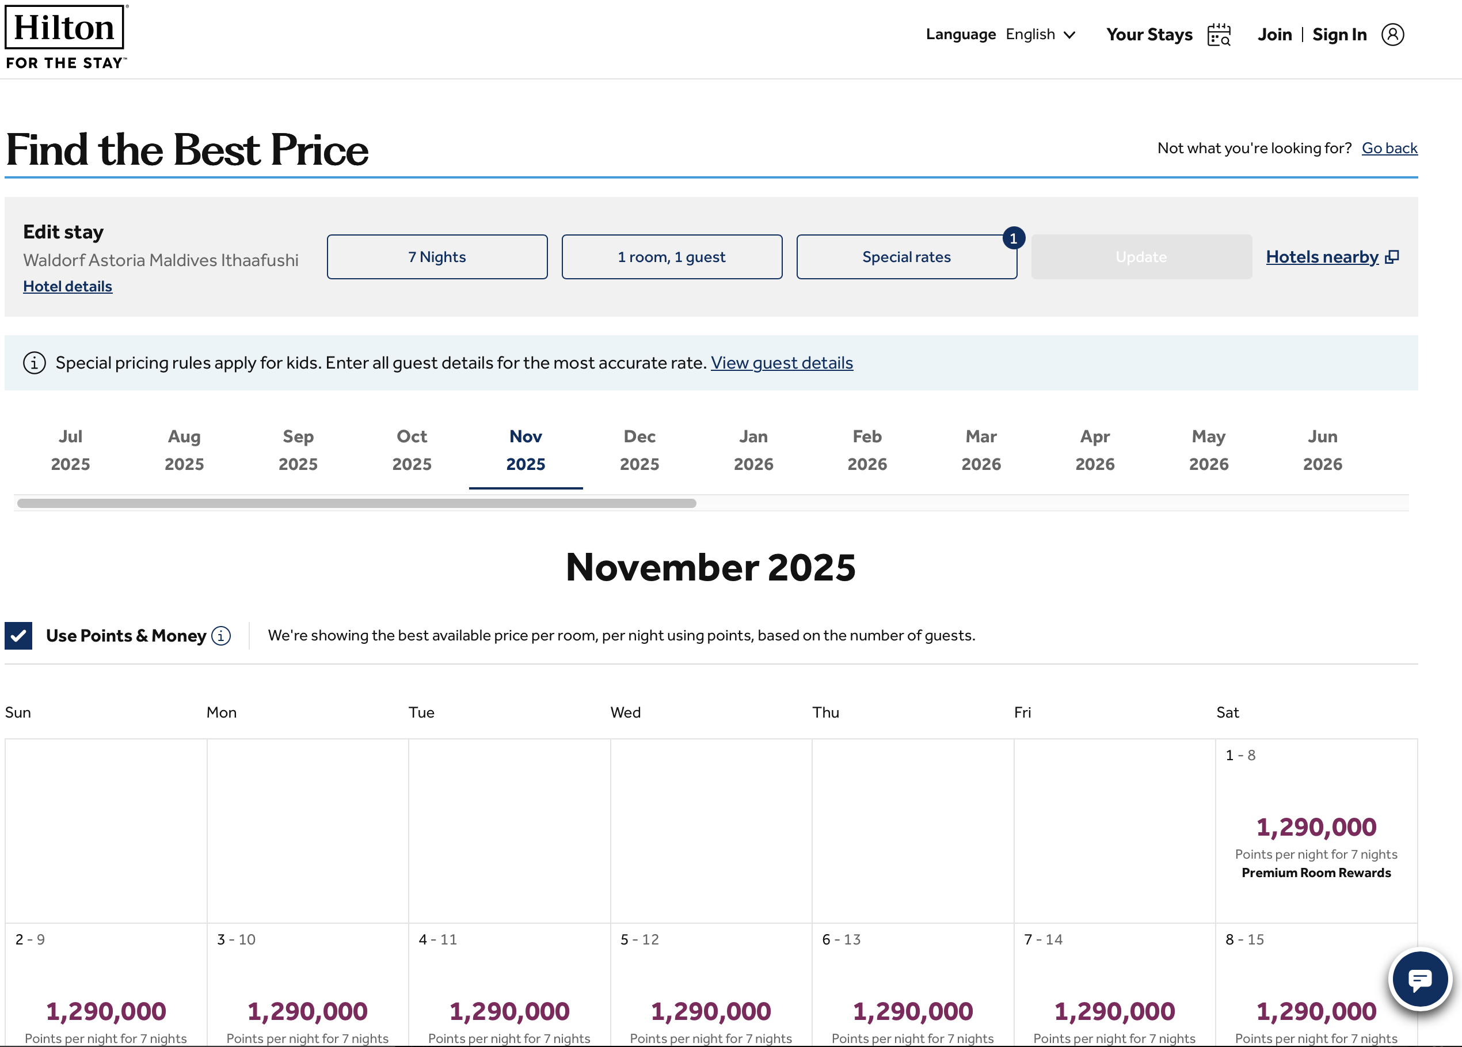Uncheck the Use Points & Money checkbox
1462x1047 pixels.
[x=18, y=636]
